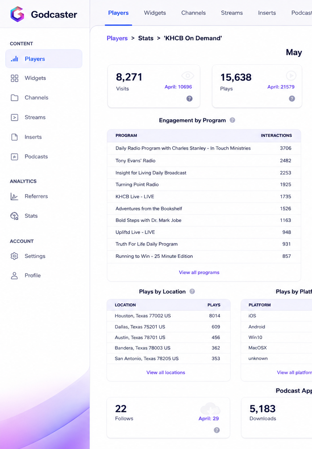Open Players label in sidebar menu
Image resolution: width=312 pixels, height=449 pixels.
pos(35,59)
